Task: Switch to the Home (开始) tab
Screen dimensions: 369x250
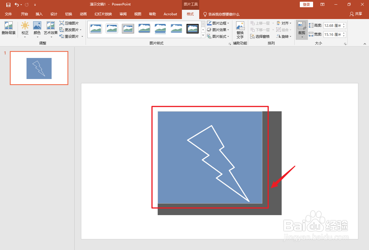Action: [x=25, y=14]
